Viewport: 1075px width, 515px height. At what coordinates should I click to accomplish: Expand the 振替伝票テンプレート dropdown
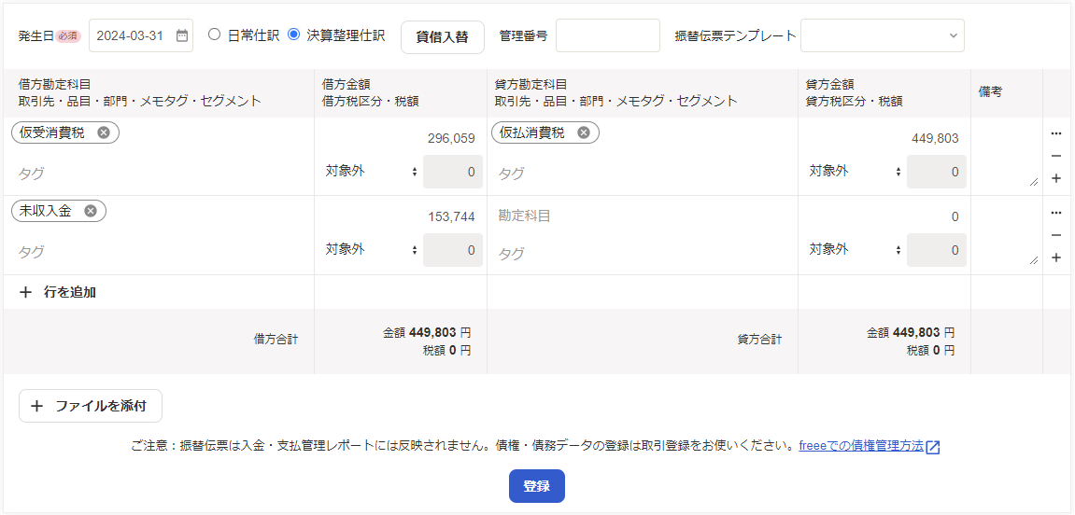click(x=882, y=35)
